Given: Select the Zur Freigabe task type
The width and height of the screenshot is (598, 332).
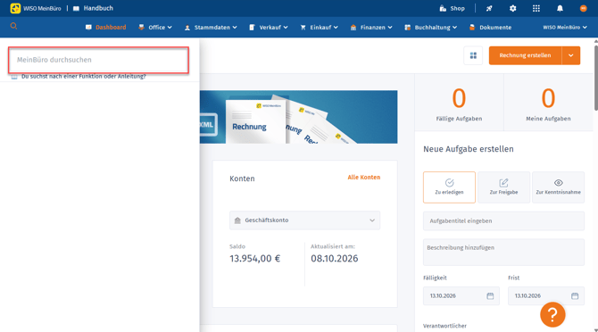Looking at the screenshot, I should click(x=503, y=187).
